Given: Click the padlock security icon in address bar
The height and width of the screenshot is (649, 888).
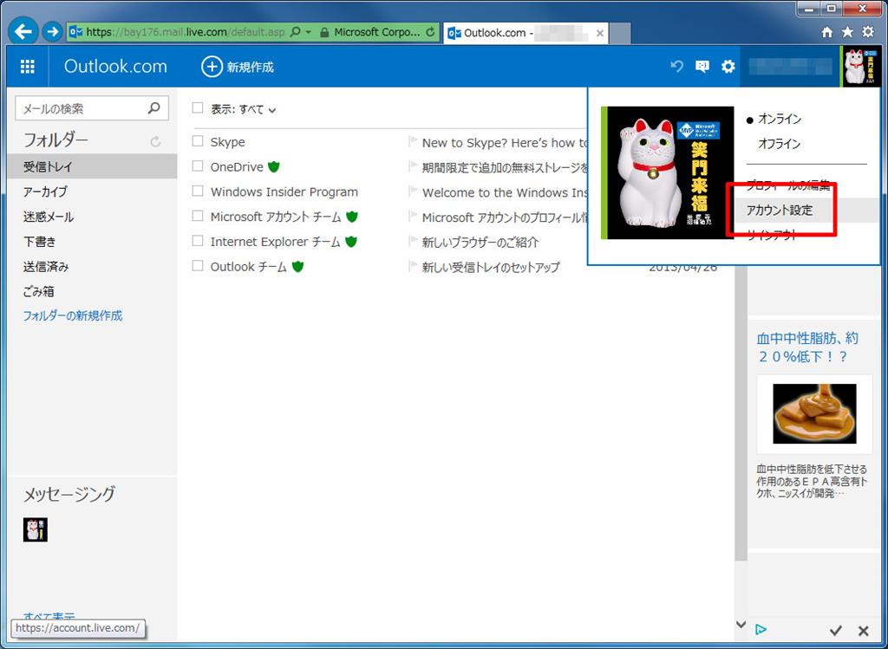Looking at the screenshot, I should (324, 32).
